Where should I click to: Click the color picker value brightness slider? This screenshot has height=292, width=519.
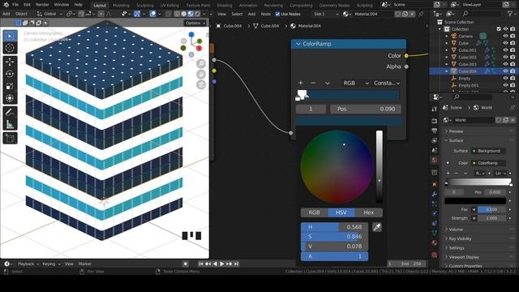(x=380, y=166)
